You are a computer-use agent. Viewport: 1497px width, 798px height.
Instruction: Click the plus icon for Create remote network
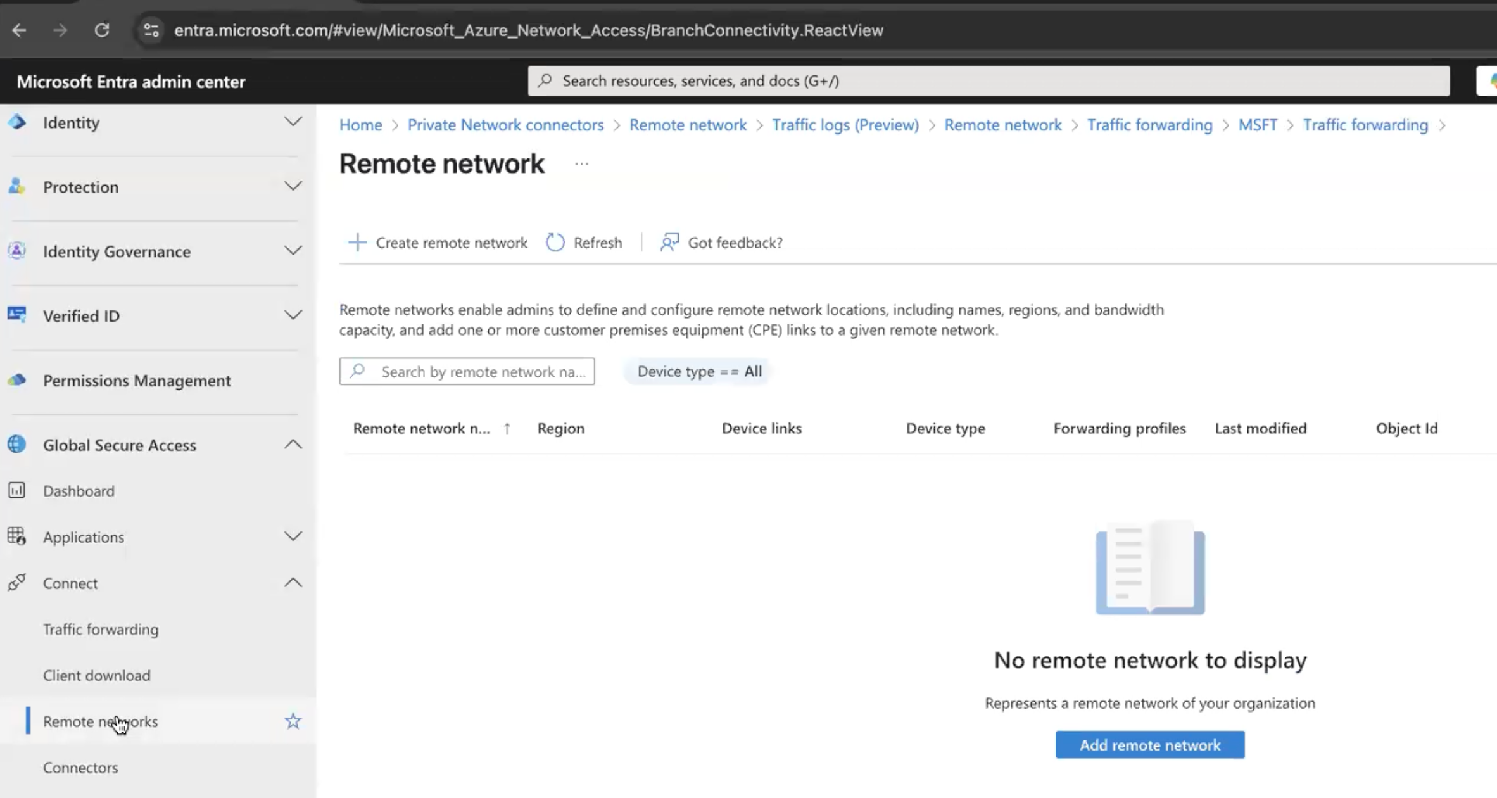click(357, 242)
